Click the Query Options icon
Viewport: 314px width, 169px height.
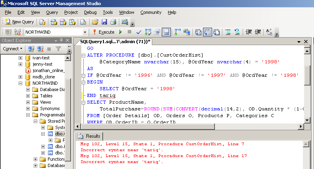click(x=157, y=32)
